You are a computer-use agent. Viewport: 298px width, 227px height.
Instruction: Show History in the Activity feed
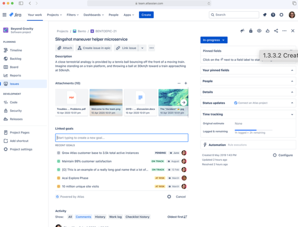[100, 217]
